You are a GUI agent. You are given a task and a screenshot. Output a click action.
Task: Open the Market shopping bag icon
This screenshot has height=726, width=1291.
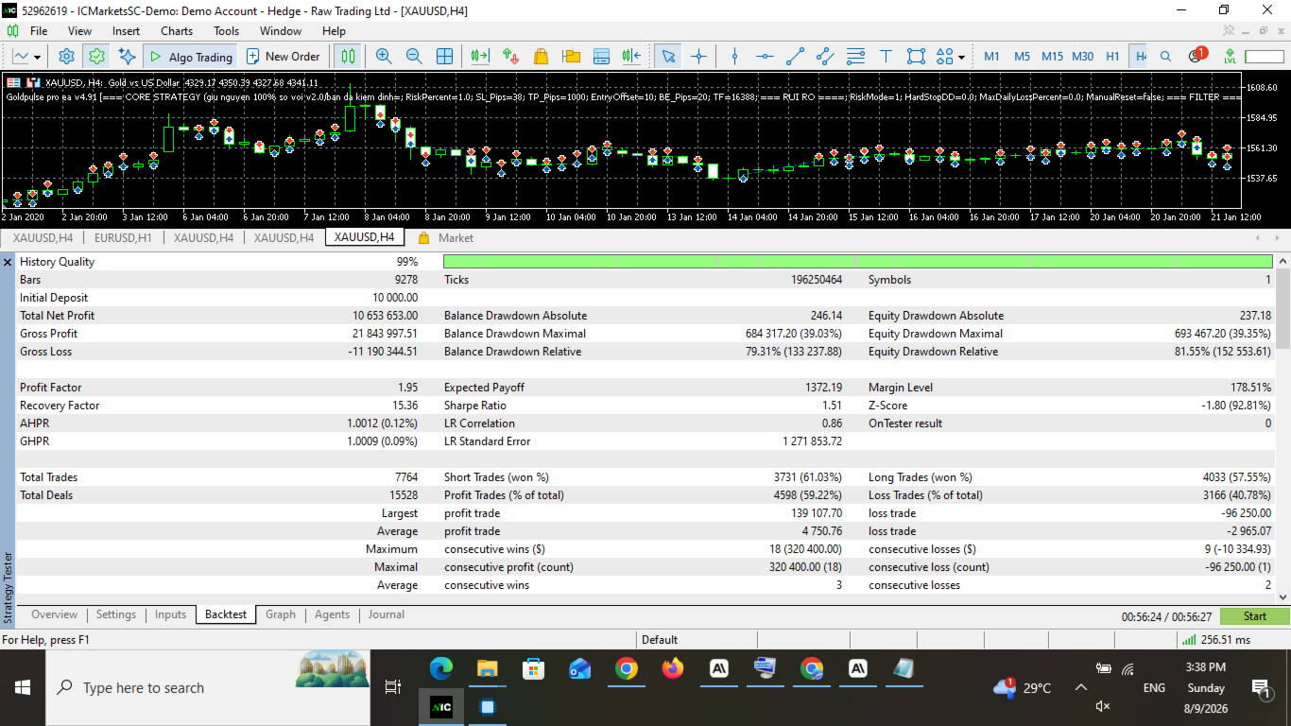click(541, 56)
